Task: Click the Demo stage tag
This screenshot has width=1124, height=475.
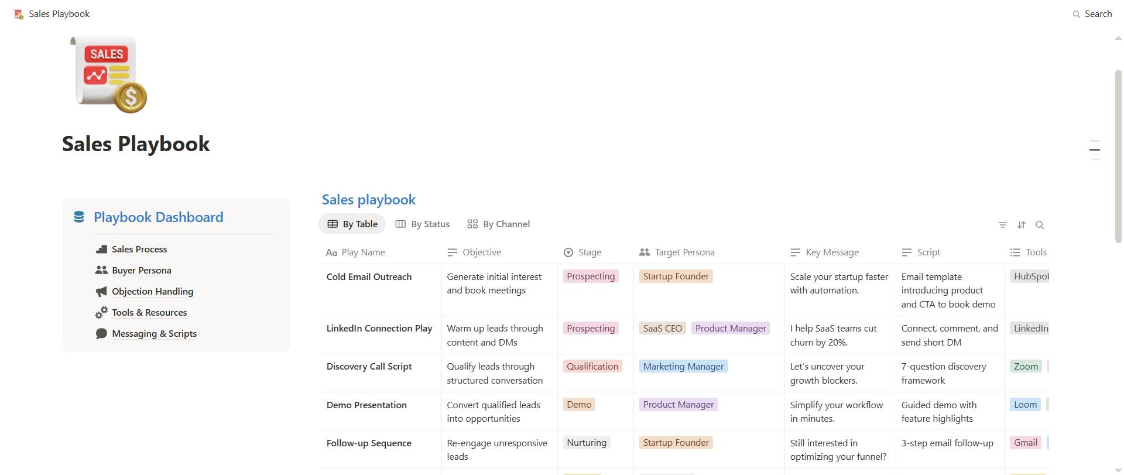Action: point(579,405)
